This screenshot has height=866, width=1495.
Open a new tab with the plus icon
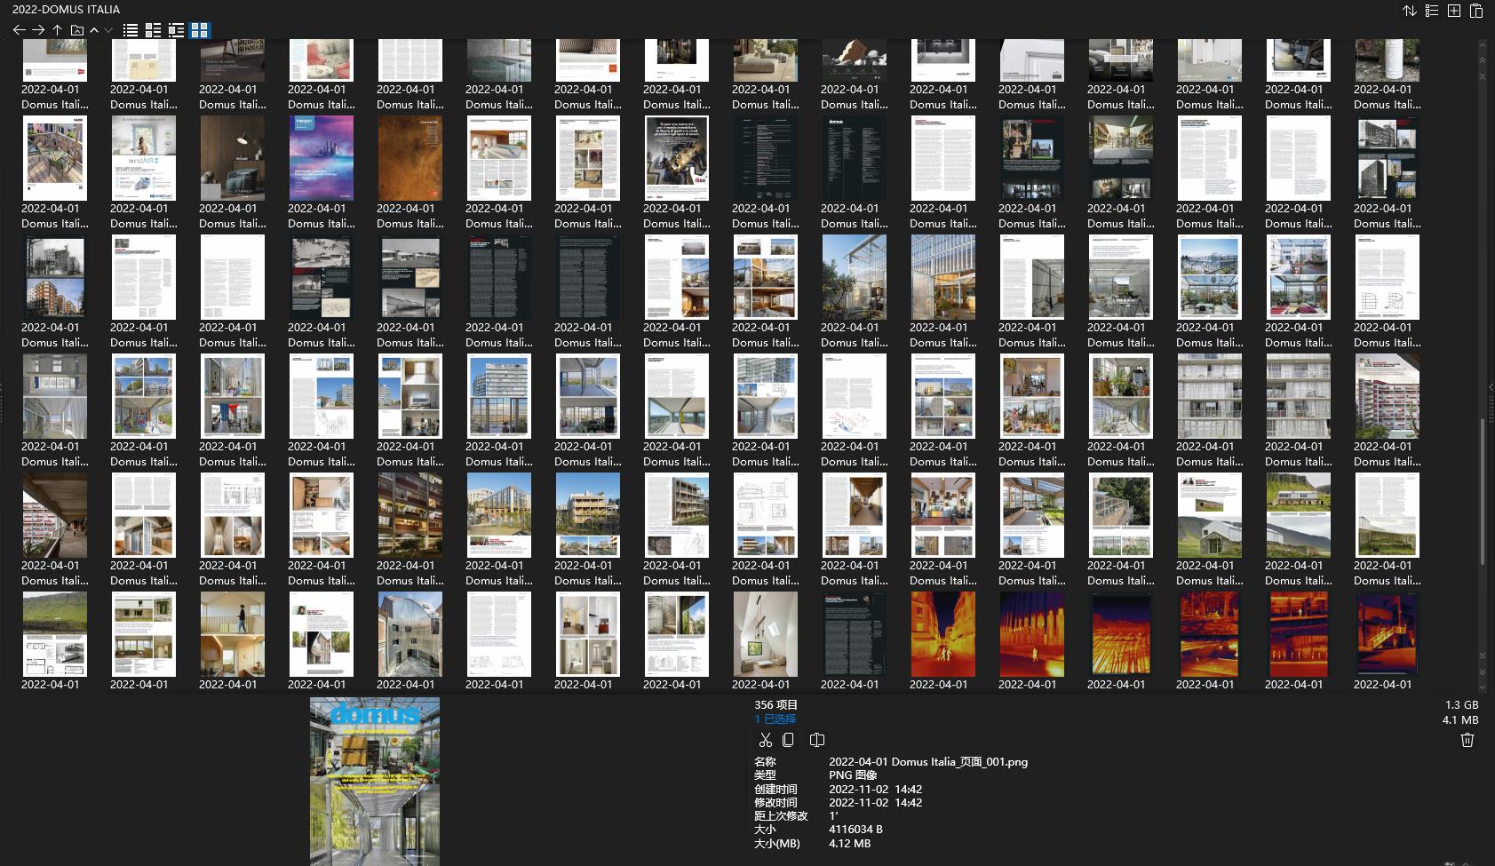pos(1454,11)
